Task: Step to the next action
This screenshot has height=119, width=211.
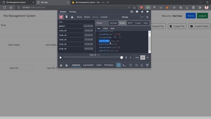Action: (131, 58)
